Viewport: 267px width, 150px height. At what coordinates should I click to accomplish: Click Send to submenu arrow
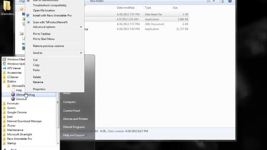[81, 53]
